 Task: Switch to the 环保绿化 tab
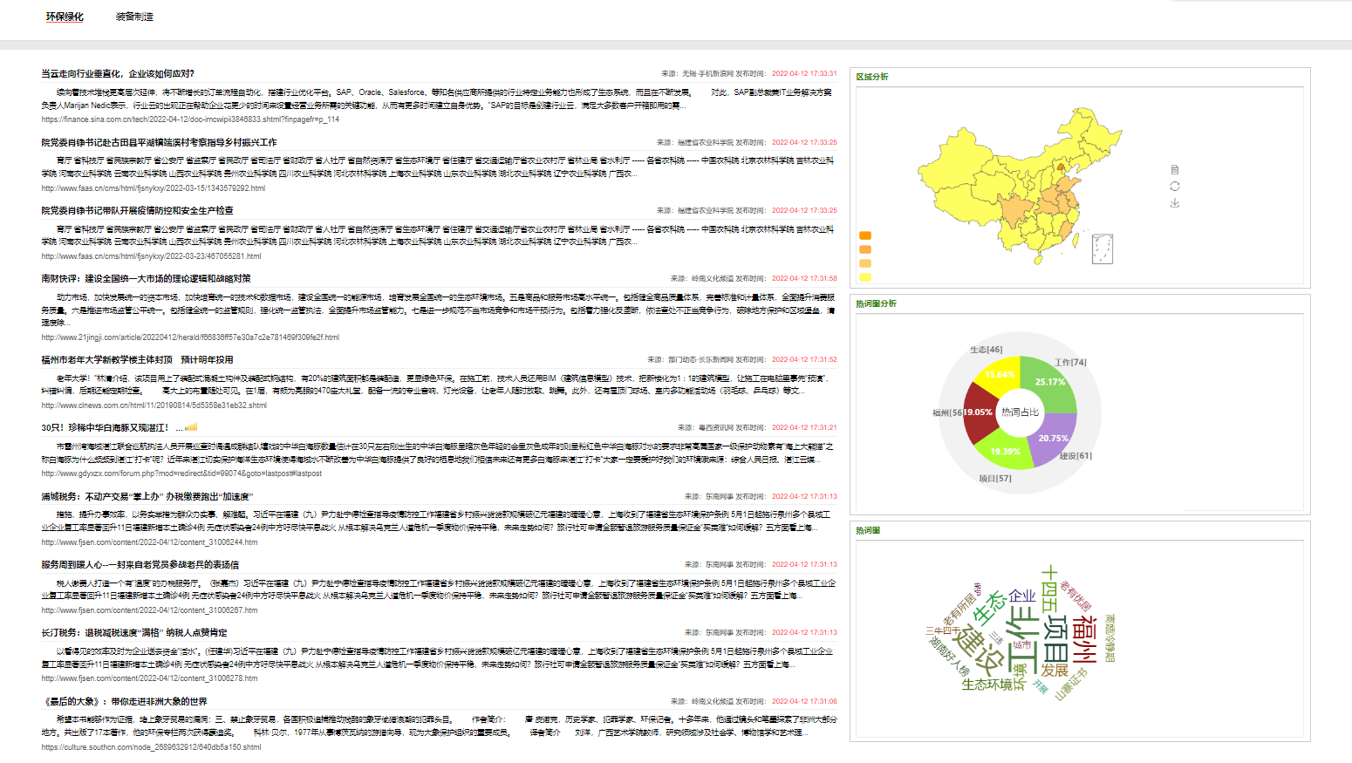click(65, 17)
